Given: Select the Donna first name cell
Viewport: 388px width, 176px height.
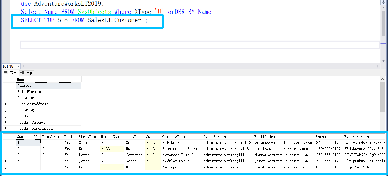Looking at the screenshot, I should (88, 155).
